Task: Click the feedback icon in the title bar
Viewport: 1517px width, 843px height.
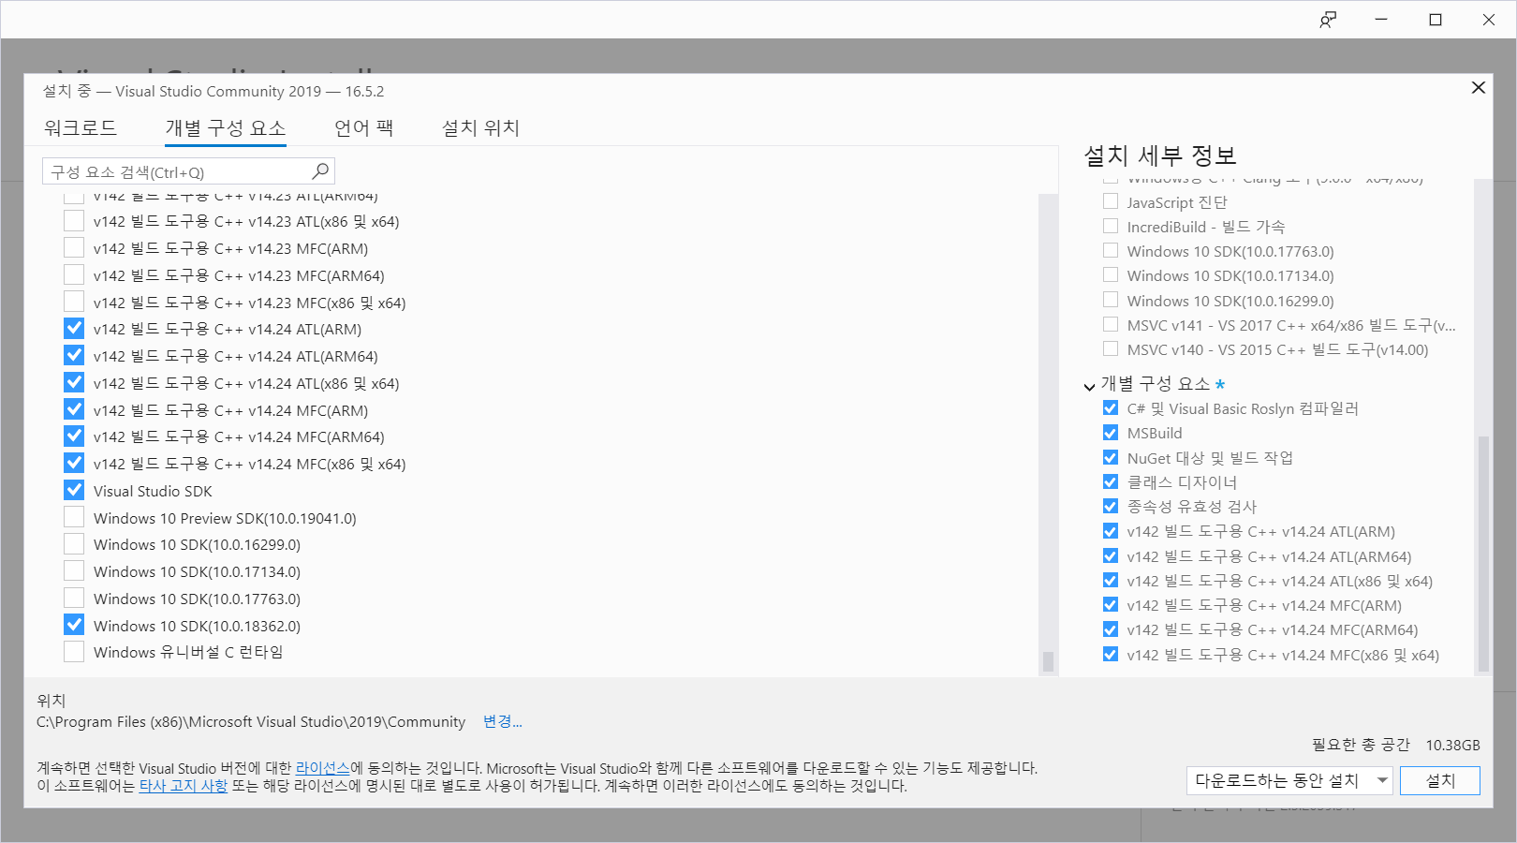Action: coord(1328,20)
